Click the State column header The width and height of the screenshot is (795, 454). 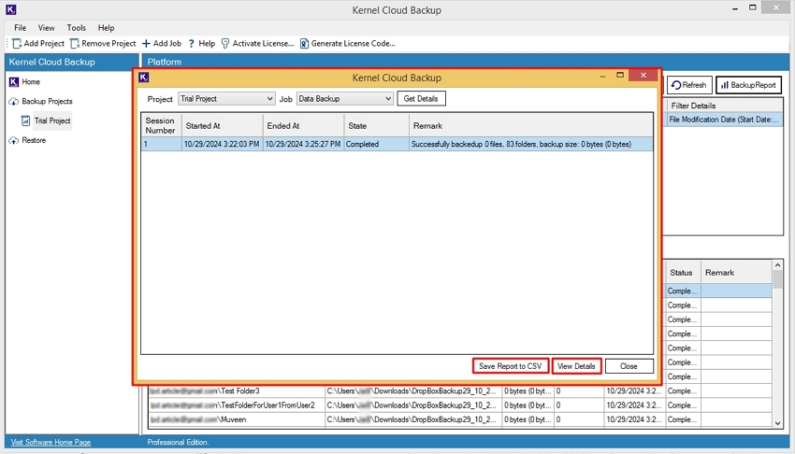tap(376, 125)
